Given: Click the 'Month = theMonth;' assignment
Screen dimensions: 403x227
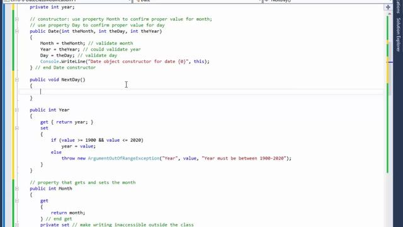Looking at the screenshot, I should (x=62, y=44).
